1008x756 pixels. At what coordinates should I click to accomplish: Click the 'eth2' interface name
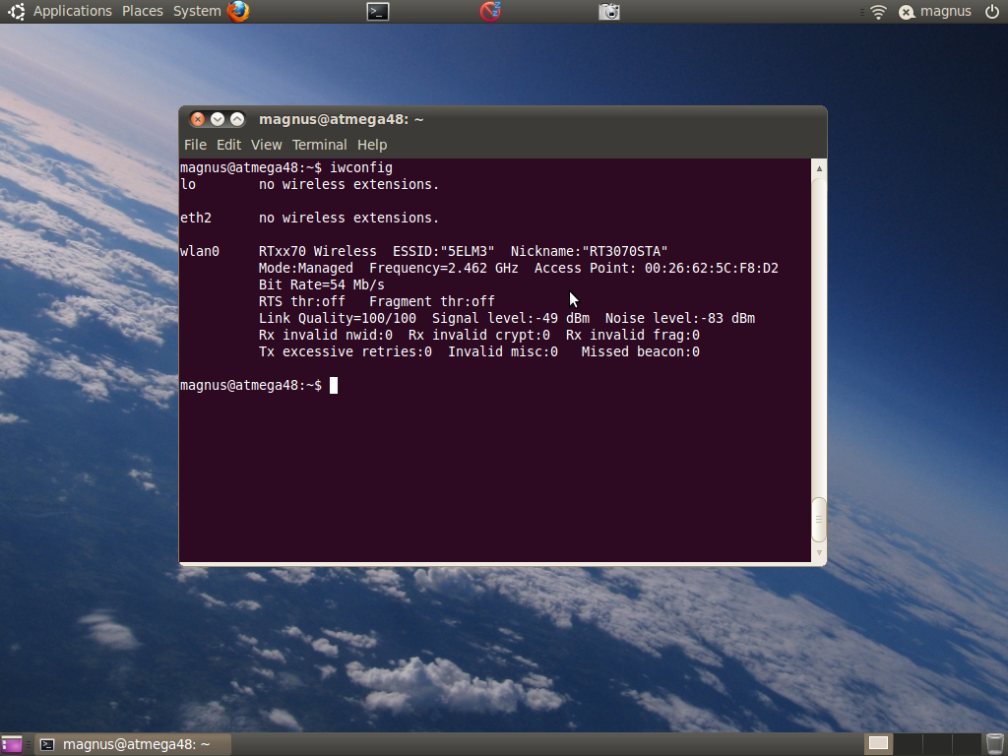coord(196,218)
